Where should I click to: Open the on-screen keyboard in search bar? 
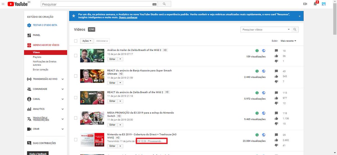[x=154, y=4]
